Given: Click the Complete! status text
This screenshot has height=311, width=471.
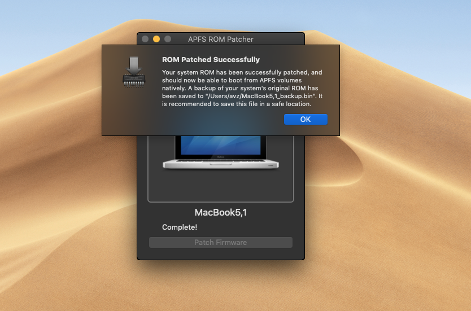Looking at the screenshot, I should coord(180,227).
